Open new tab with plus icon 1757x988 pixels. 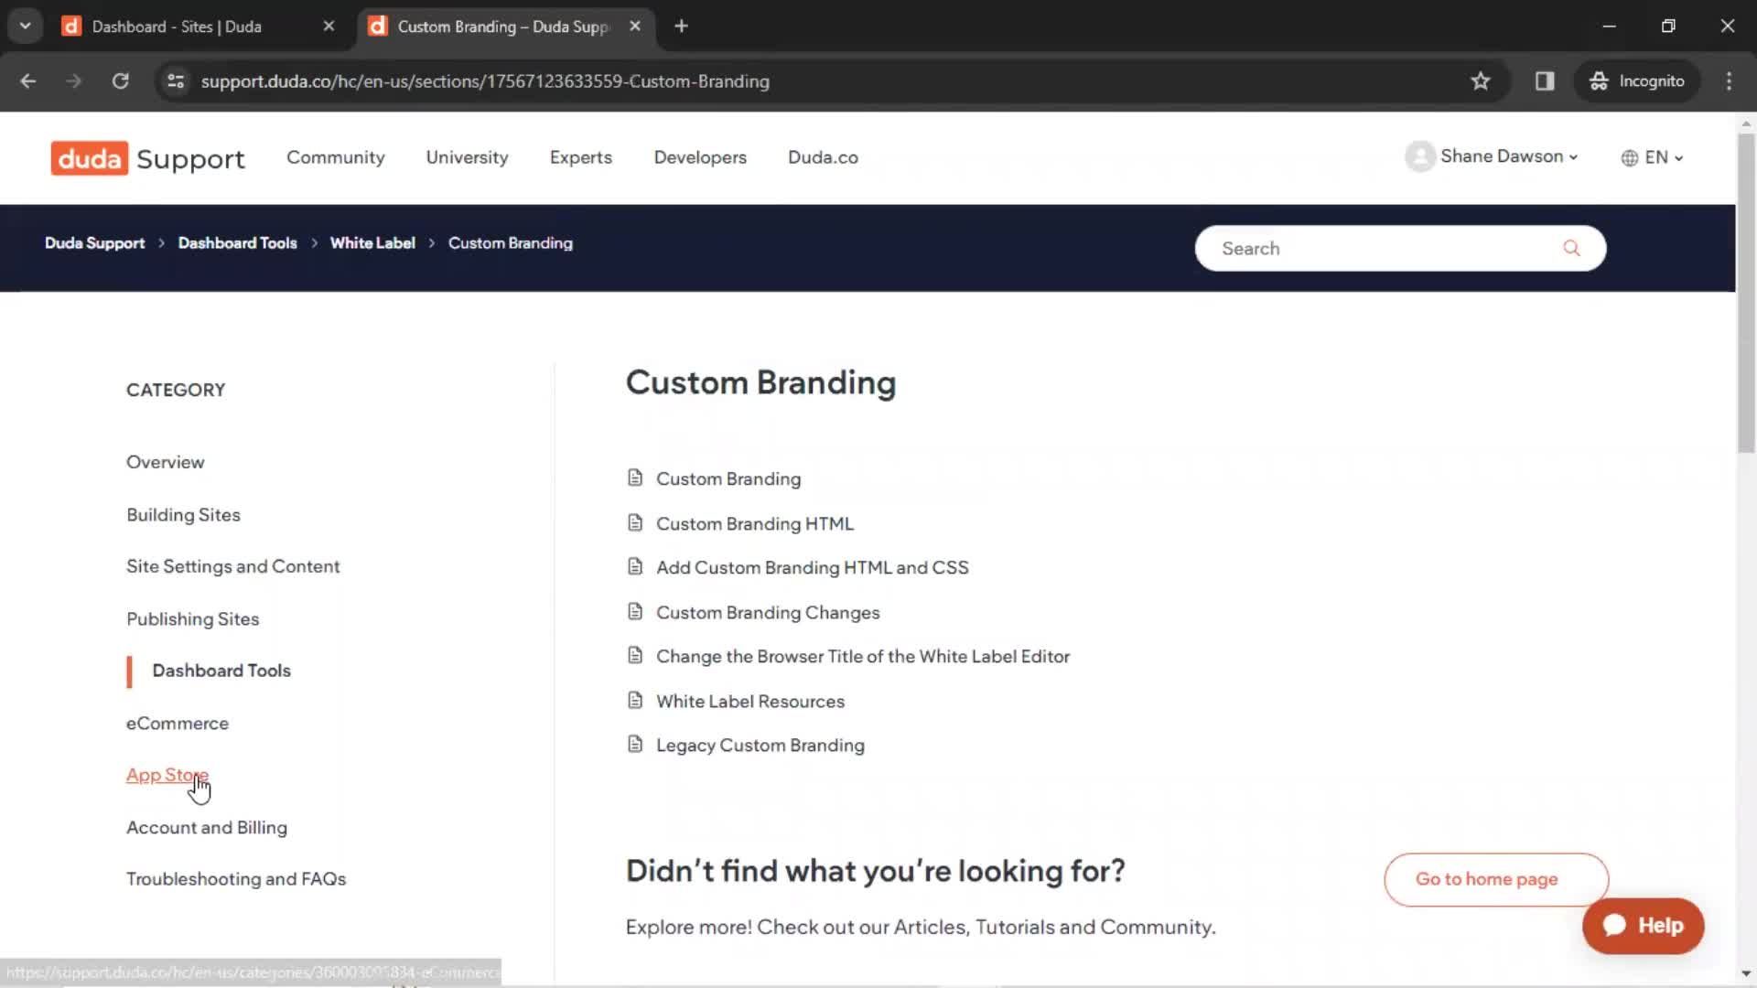coord(681,27)
